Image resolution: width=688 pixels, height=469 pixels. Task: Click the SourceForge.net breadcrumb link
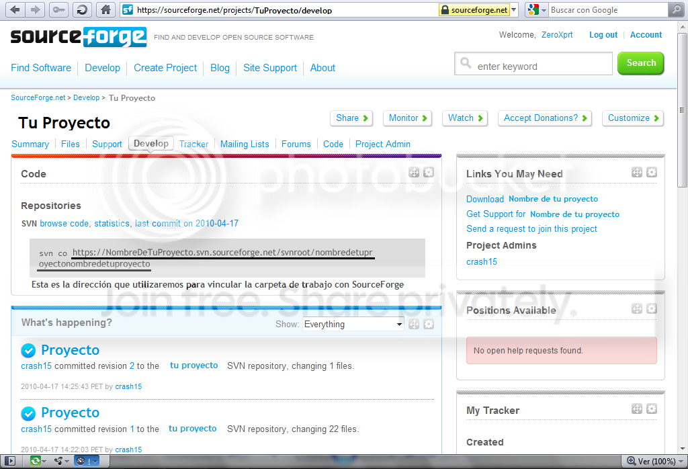(x=38, y=97)
